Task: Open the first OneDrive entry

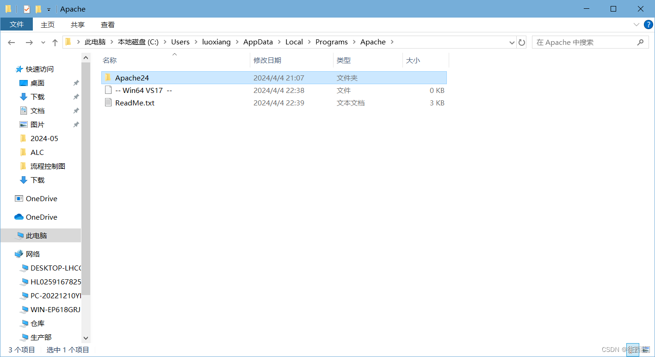Action: tap(42, 198)
